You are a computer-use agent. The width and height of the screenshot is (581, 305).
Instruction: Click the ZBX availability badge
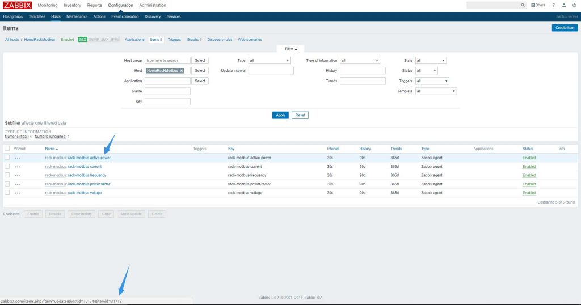[x=82, y=40]
